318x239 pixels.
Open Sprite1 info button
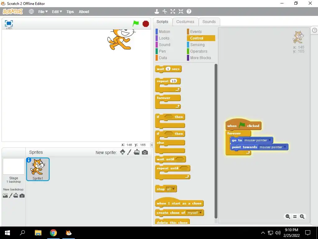pos(29,160)
